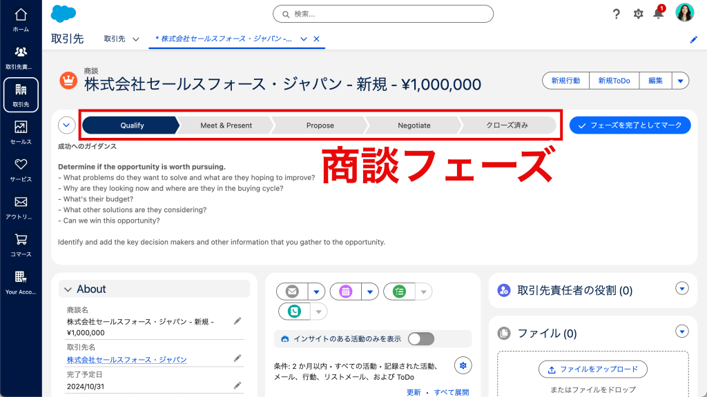Edit the 完了予定日 field pencil icon

tap(238, 385)
